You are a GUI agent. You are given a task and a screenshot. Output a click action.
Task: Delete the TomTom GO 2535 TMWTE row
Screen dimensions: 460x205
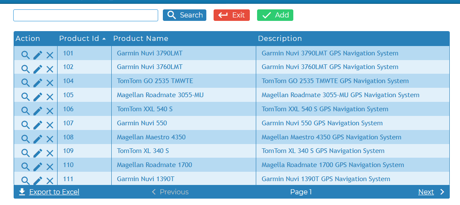[50, 83]
